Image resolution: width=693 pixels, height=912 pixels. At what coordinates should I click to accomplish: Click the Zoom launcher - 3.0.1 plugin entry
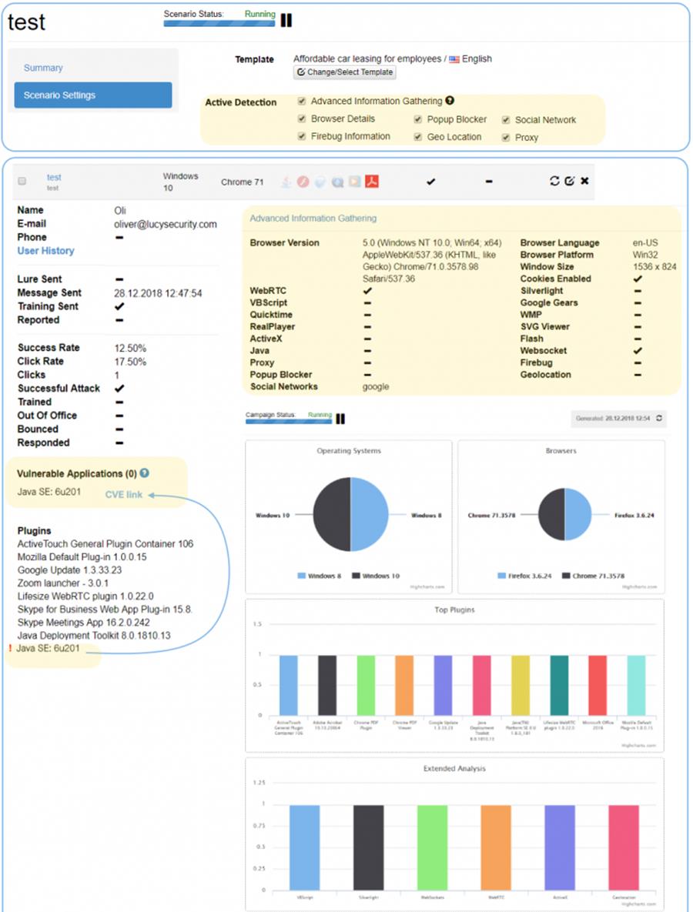point(63,583)
